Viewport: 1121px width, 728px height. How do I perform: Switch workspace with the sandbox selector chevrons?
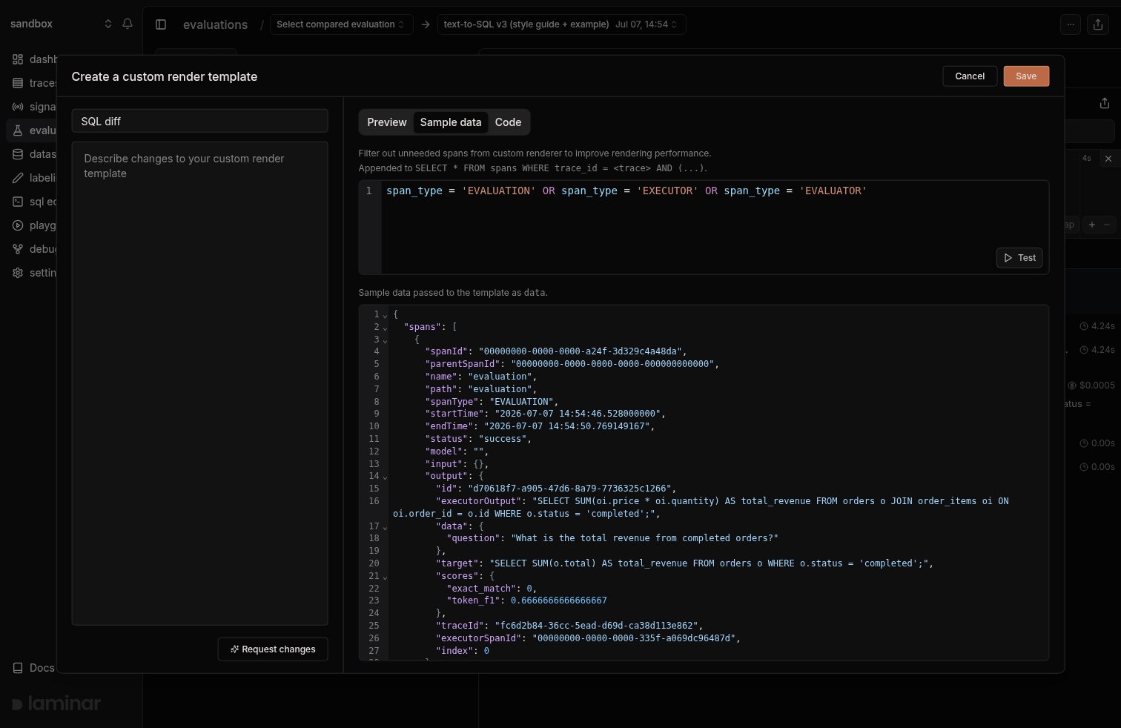[108, 24]
